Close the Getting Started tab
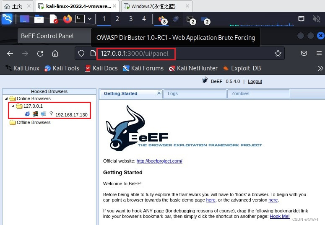 [x=159, y=93]
